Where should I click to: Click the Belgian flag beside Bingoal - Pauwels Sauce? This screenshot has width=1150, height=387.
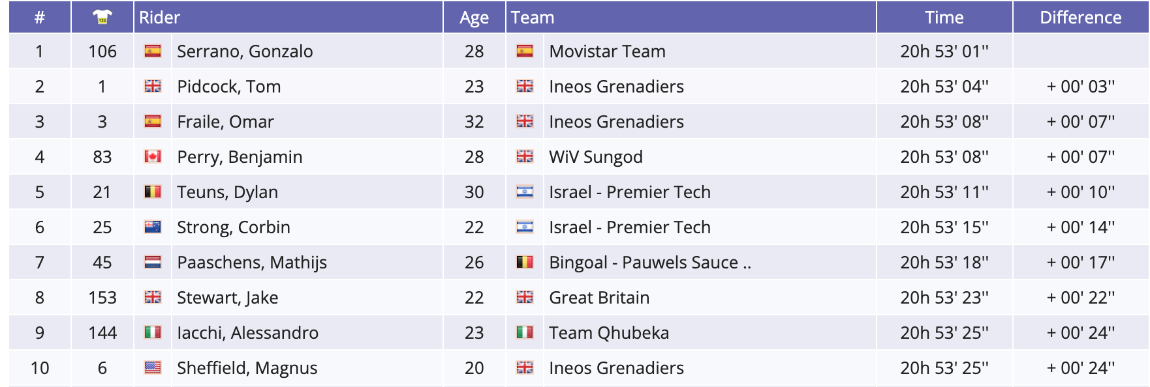525,262
